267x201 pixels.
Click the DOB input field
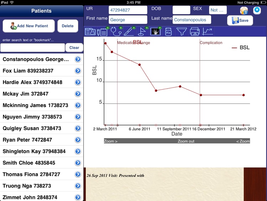pos(181,10)
